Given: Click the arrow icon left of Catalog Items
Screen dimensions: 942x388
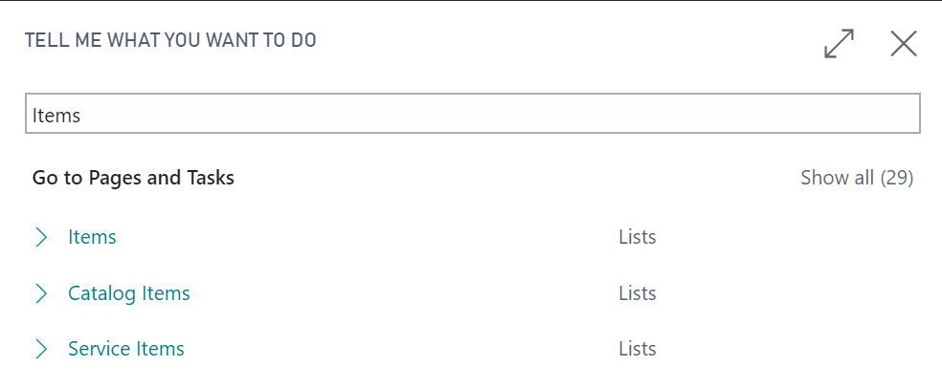Looking at the screenshot, I should [41, 293].
